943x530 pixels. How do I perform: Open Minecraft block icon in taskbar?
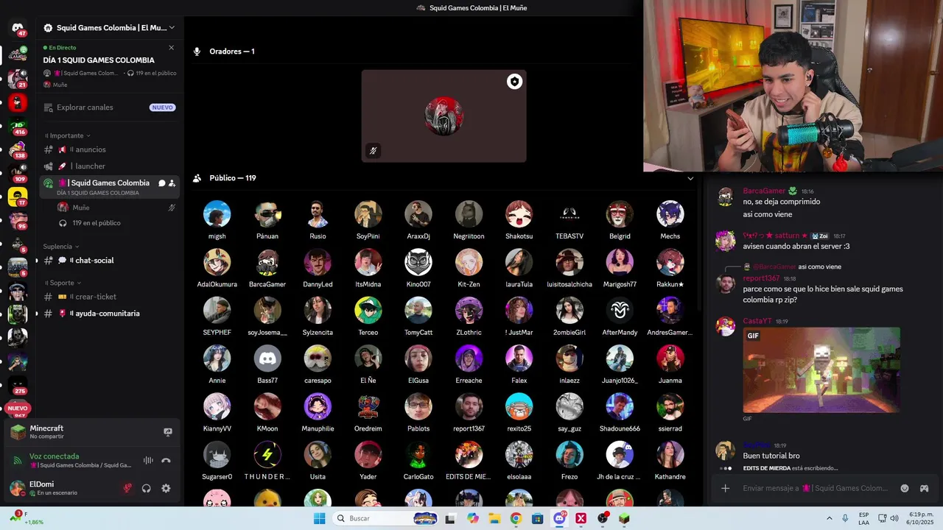point(624,518)
